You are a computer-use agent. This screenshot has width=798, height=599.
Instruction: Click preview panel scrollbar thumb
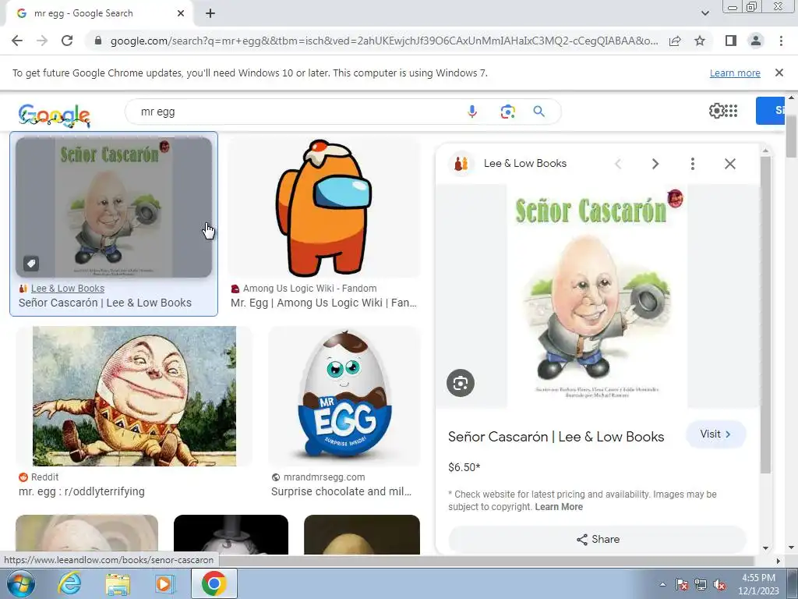pos(765,316)
